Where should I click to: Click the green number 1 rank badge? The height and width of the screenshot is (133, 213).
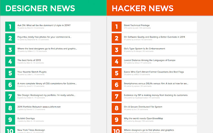tap(10, 27)
